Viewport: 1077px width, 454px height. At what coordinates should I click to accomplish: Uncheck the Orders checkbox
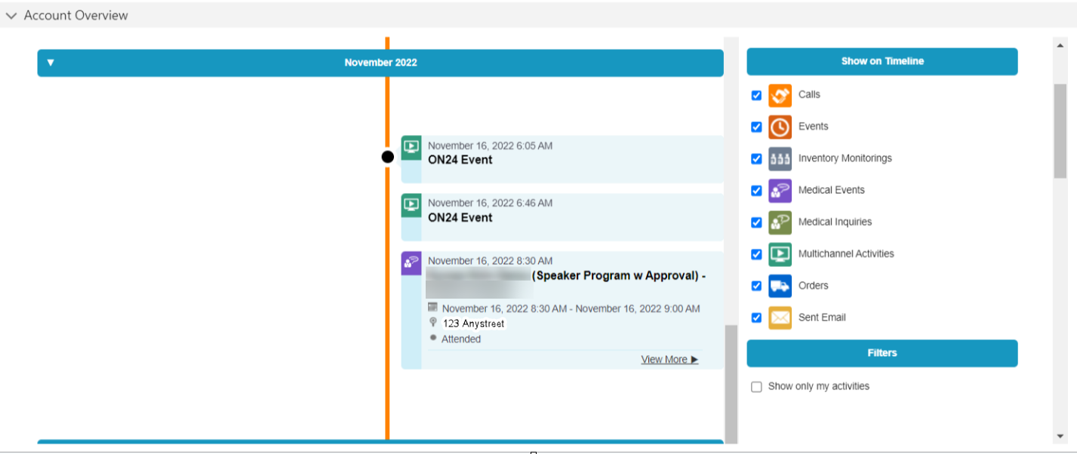point(756,286)
